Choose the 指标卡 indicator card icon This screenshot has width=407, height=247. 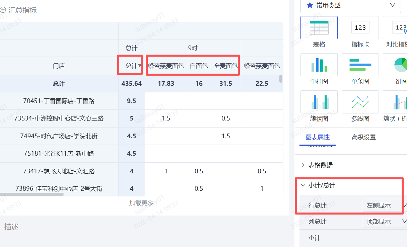pos(360,28)
